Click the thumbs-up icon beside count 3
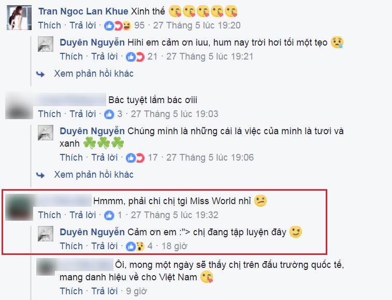Image resolution: width=392 pixels, height=300 pixels. pos(109,115)
